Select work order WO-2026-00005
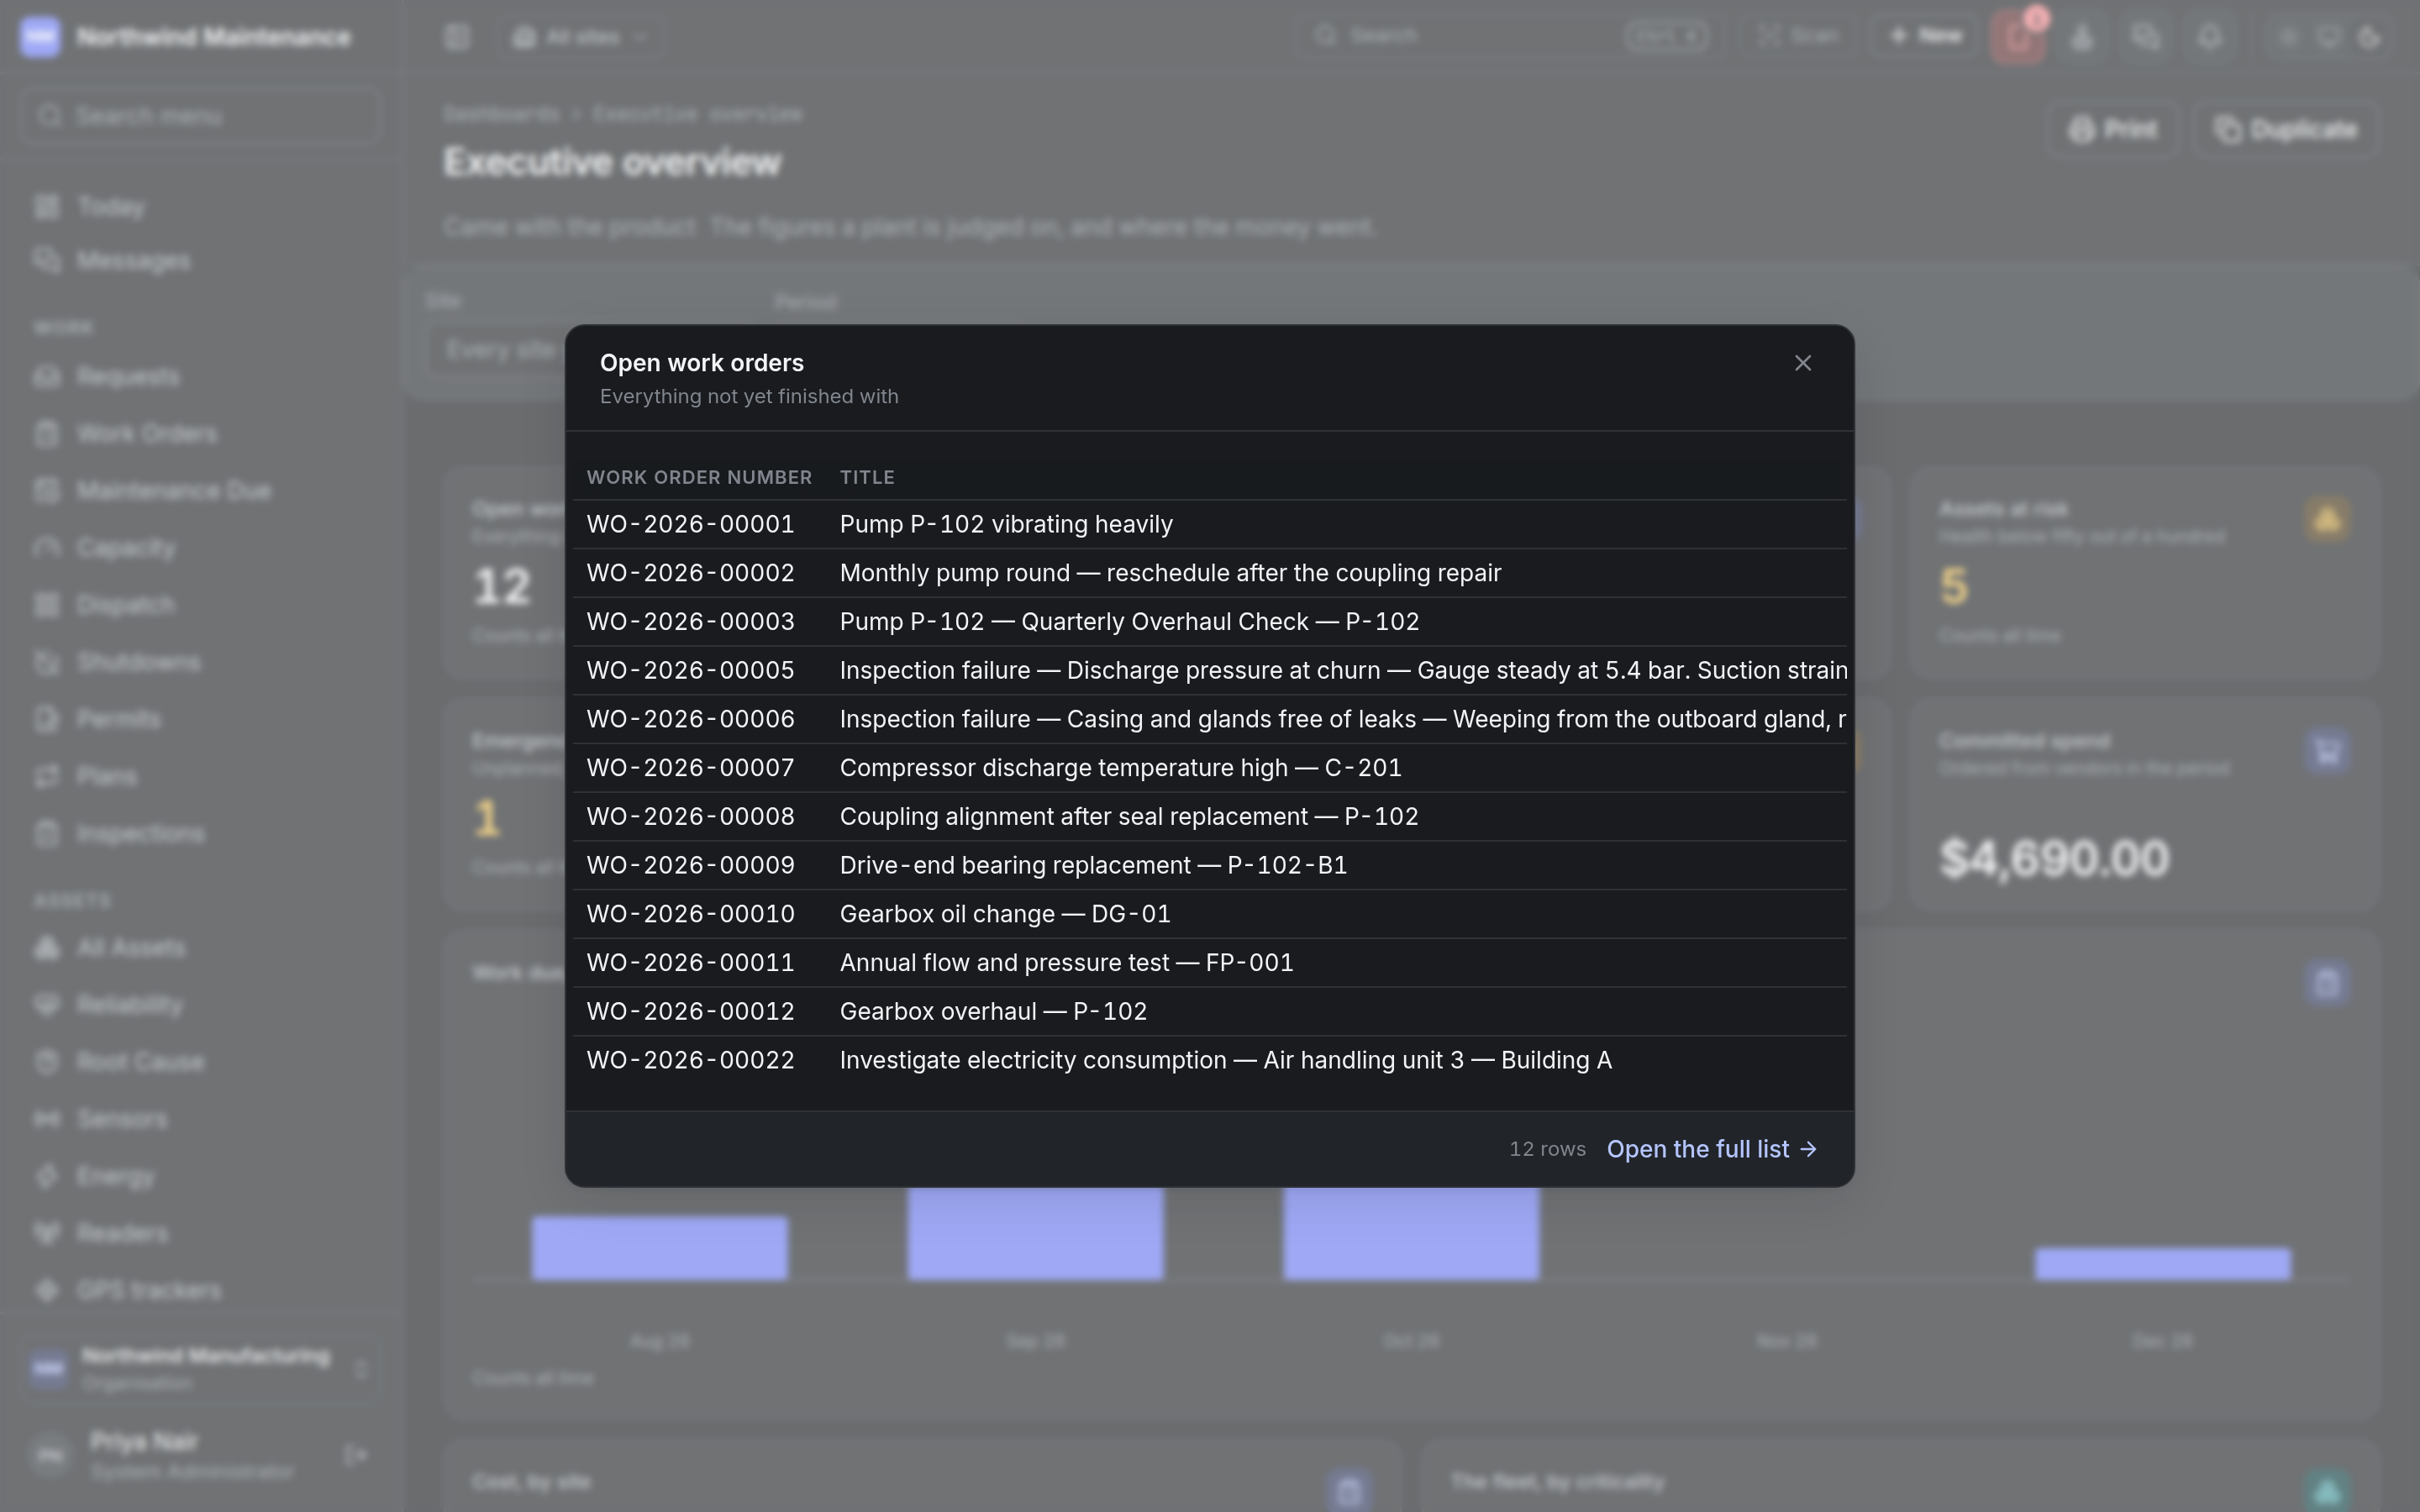 pos(690,671)
